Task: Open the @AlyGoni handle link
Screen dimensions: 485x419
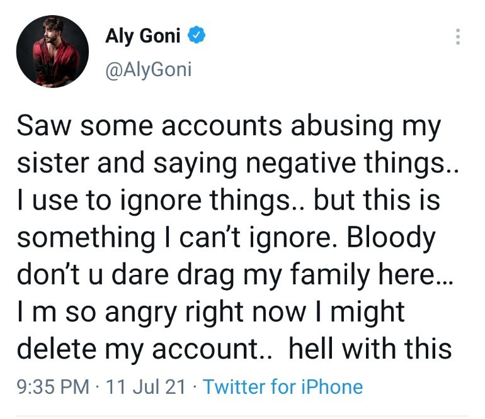Action: [148, 68]
